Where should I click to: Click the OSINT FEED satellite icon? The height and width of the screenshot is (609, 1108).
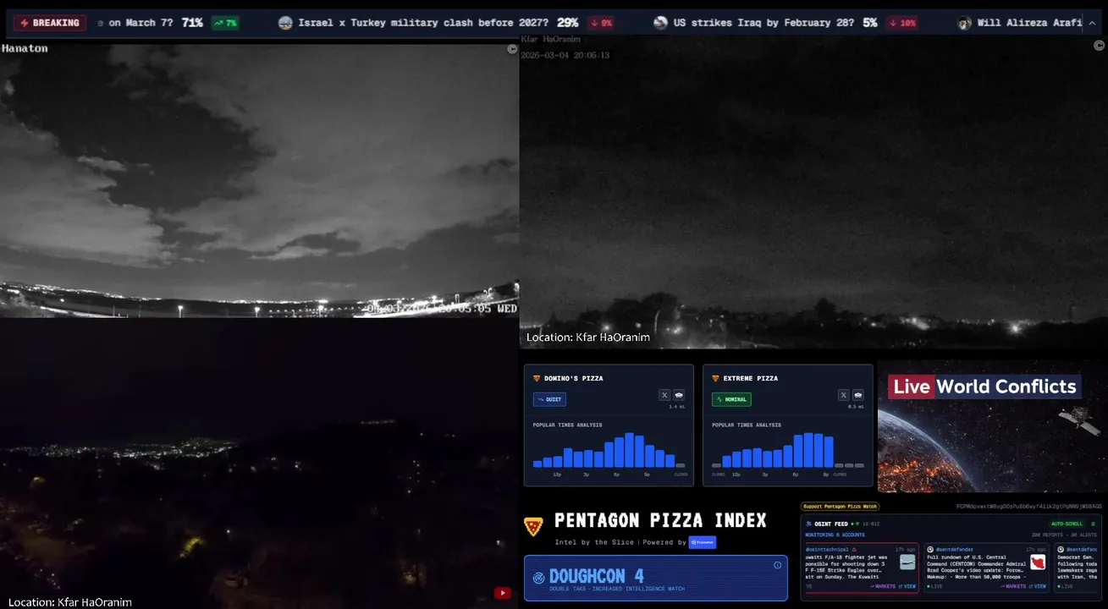click(x=808, y=524)
